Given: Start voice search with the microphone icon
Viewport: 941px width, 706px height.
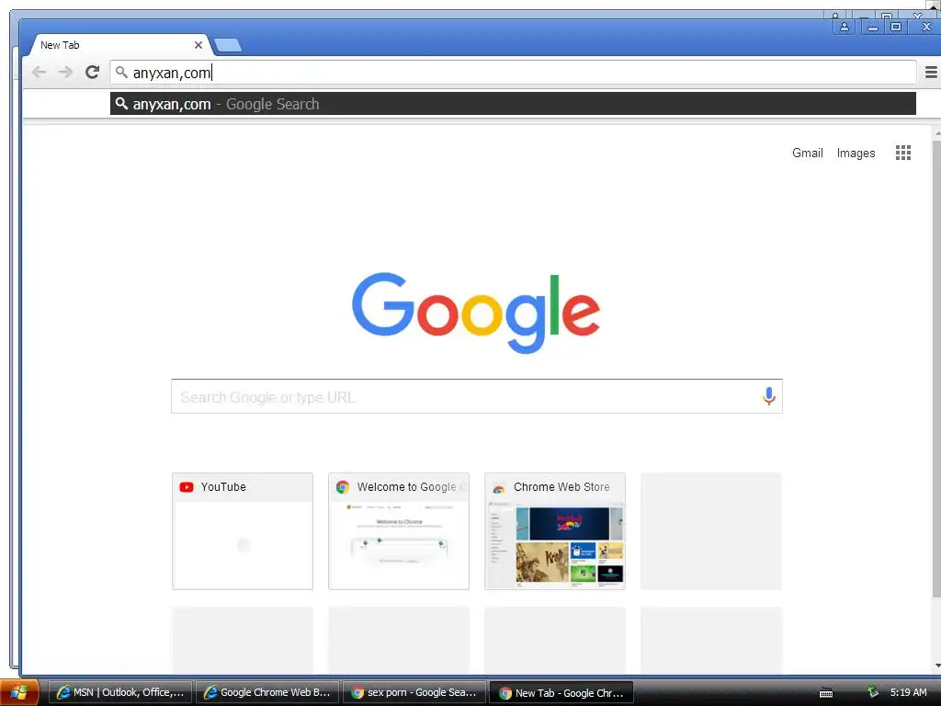Looking at the screenshot, I should [x=769, y=396].
